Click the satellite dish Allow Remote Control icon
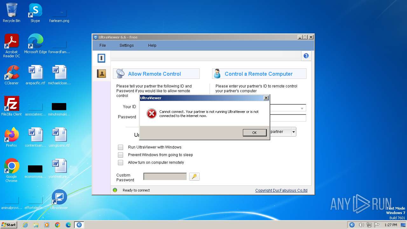 click(120, 73)
